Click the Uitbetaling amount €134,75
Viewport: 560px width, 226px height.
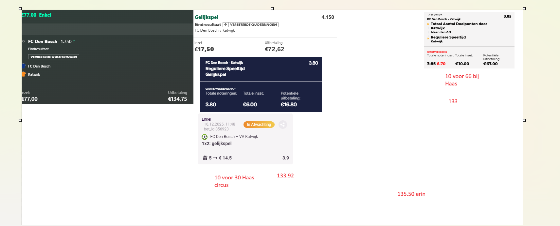(177, 99)
